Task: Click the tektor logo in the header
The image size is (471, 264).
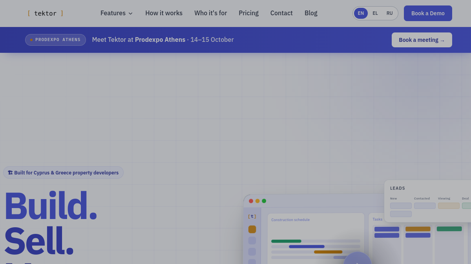Action: coord(46,13)
